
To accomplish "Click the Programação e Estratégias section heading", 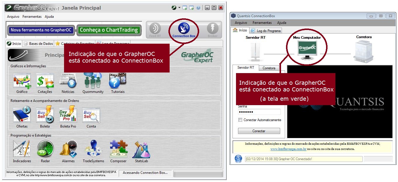I will (31, 135).
